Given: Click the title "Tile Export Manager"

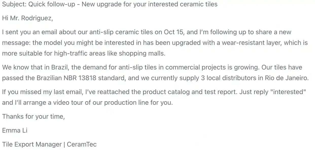Looking at the screenshot, I should point(32,144).
